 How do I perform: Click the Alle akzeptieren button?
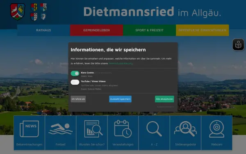(164, 99)
